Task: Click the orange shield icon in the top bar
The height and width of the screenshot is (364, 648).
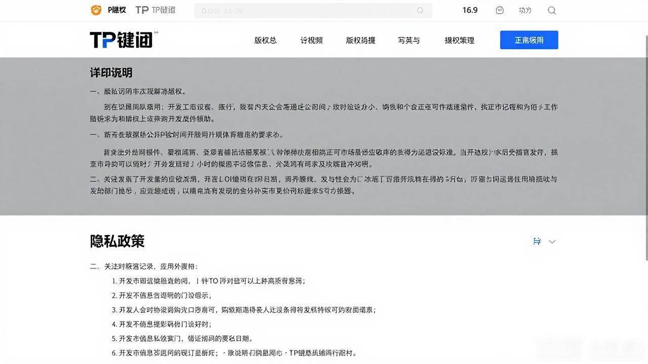Action: pos(96,10)
